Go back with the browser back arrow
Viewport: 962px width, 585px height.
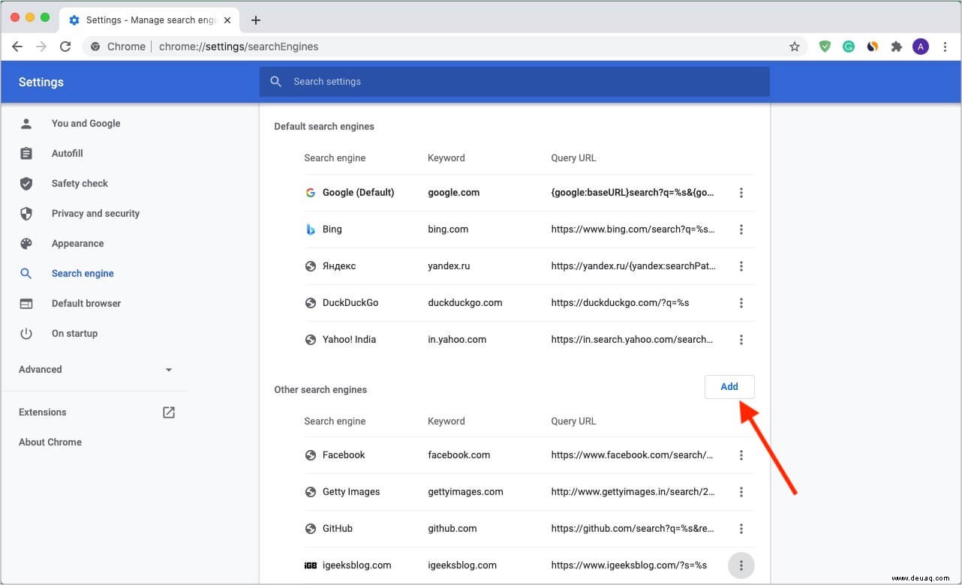coord(17,46)
